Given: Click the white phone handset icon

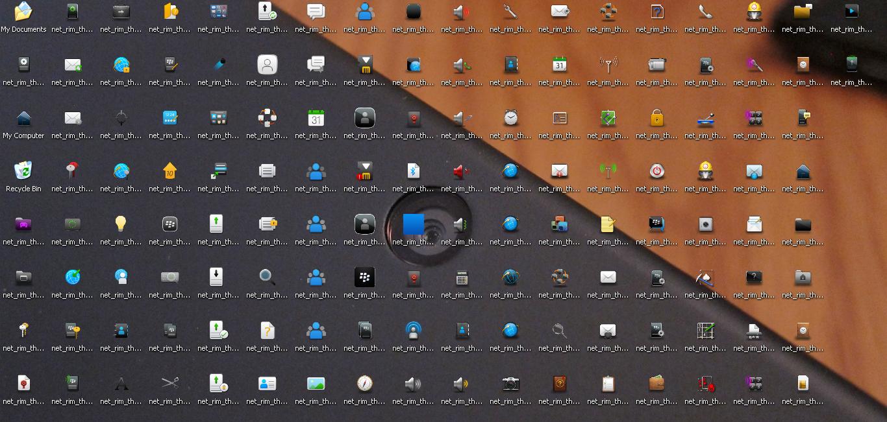Looking at the screenshot, I should tap(705, 12).
